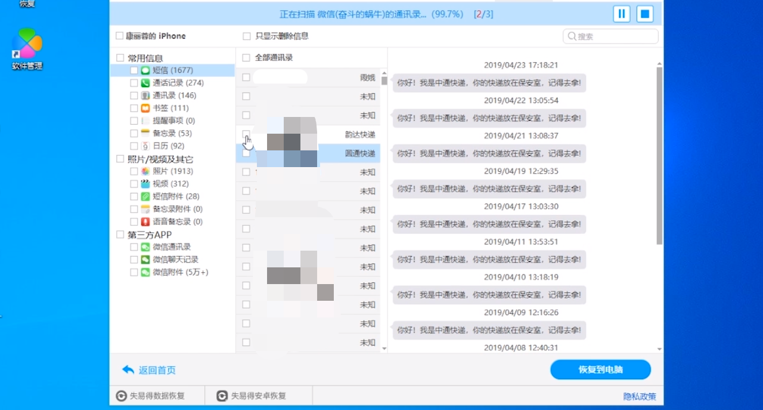The height and width of the screenshot is (410, 763).
Task: Click the contact list scroll-down arrow
Action: 384,348
